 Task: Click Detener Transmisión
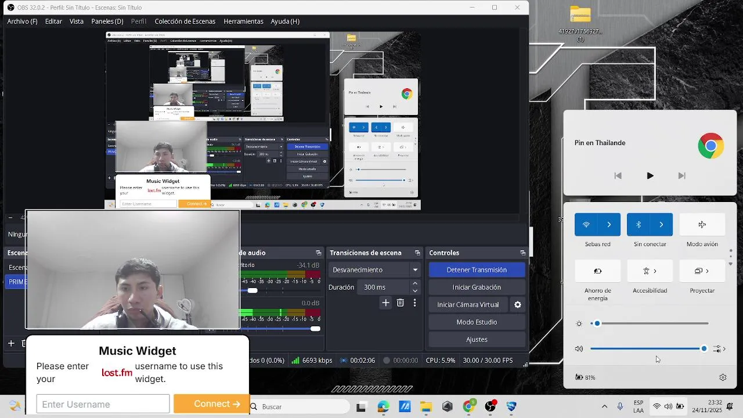477,270
